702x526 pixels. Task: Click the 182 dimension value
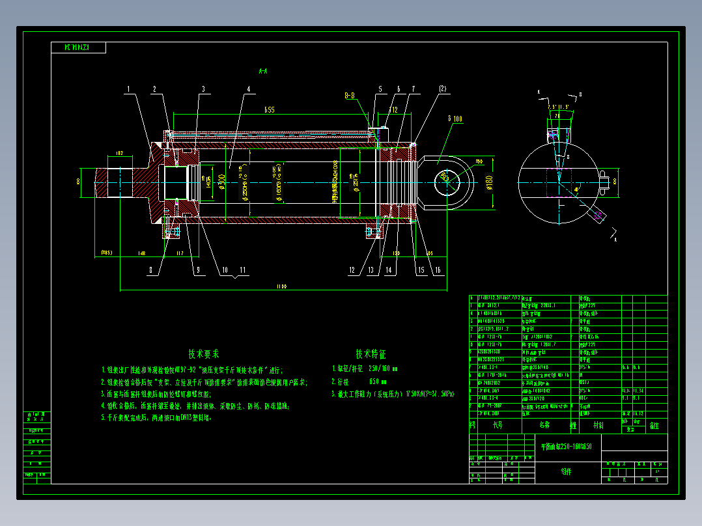[120, 153]
